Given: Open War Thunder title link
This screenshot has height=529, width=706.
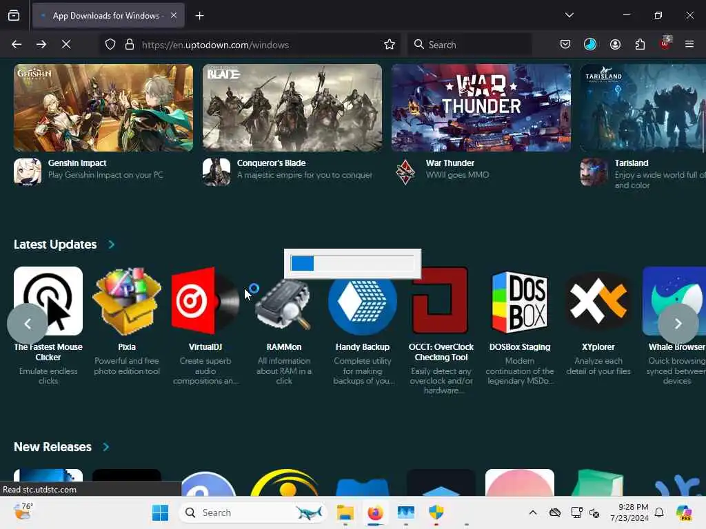Looking at the screenshot, I should pos(450,163).
